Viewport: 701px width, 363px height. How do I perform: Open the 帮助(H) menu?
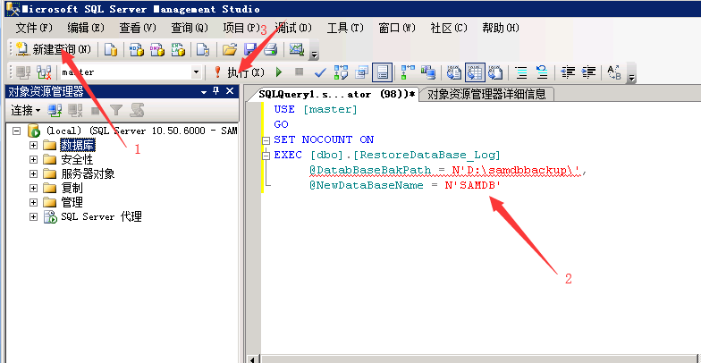(501, 28)
